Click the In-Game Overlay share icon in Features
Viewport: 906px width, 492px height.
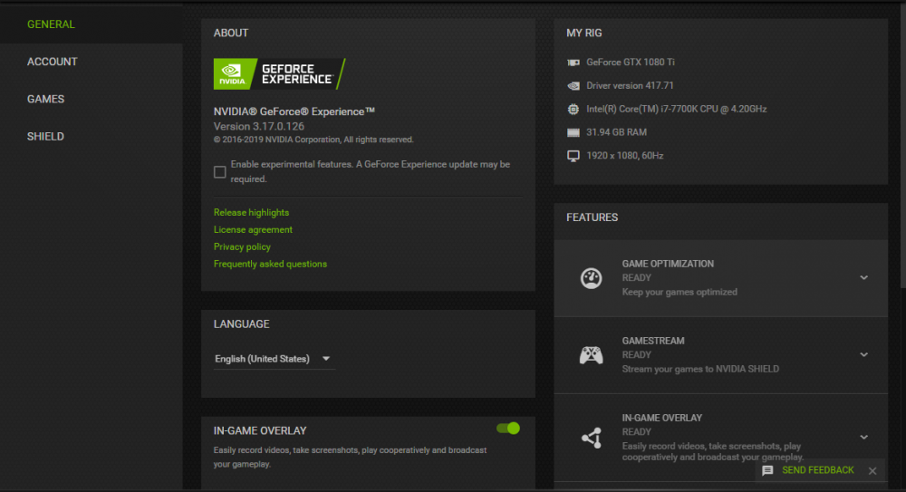pos(591,438)
